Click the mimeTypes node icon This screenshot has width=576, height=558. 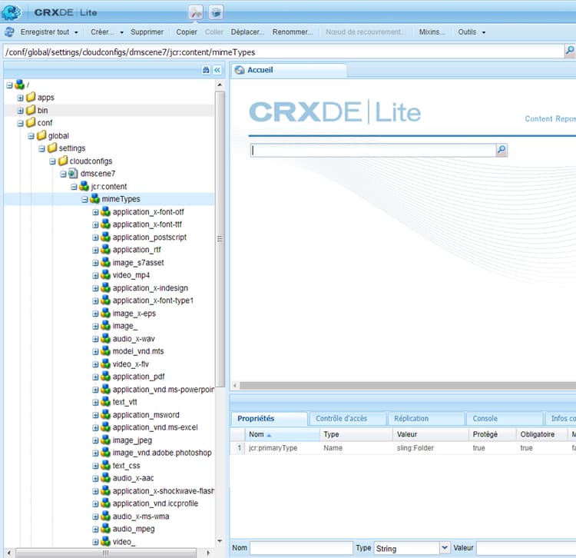click(x=94, y=199)
